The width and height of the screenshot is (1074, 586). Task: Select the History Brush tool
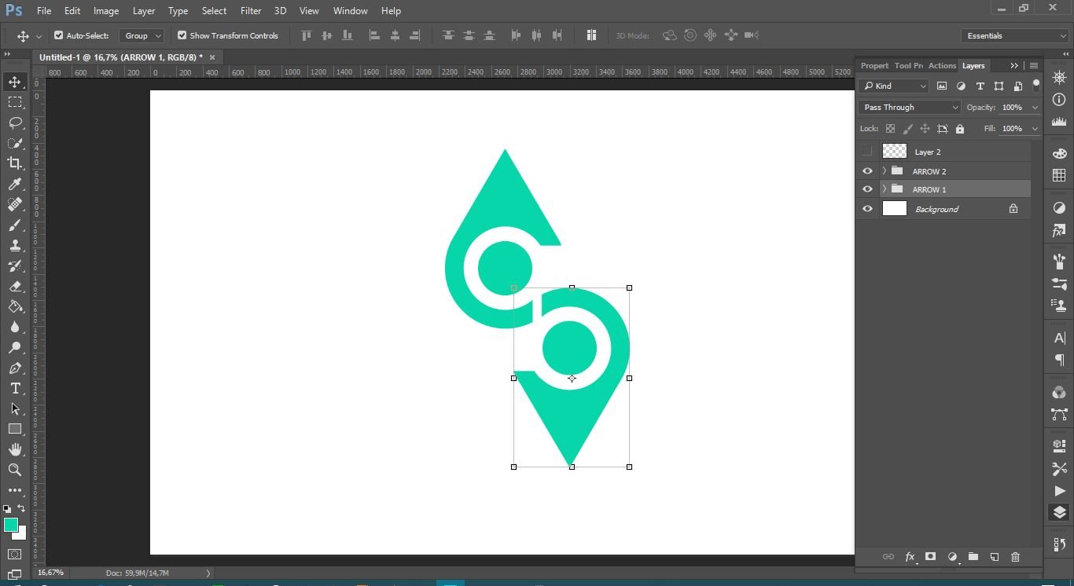(15, 266)
